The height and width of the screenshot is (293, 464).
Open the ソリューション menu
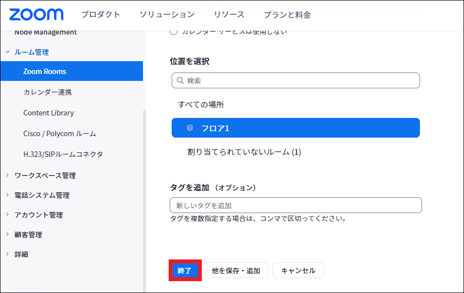167,14
